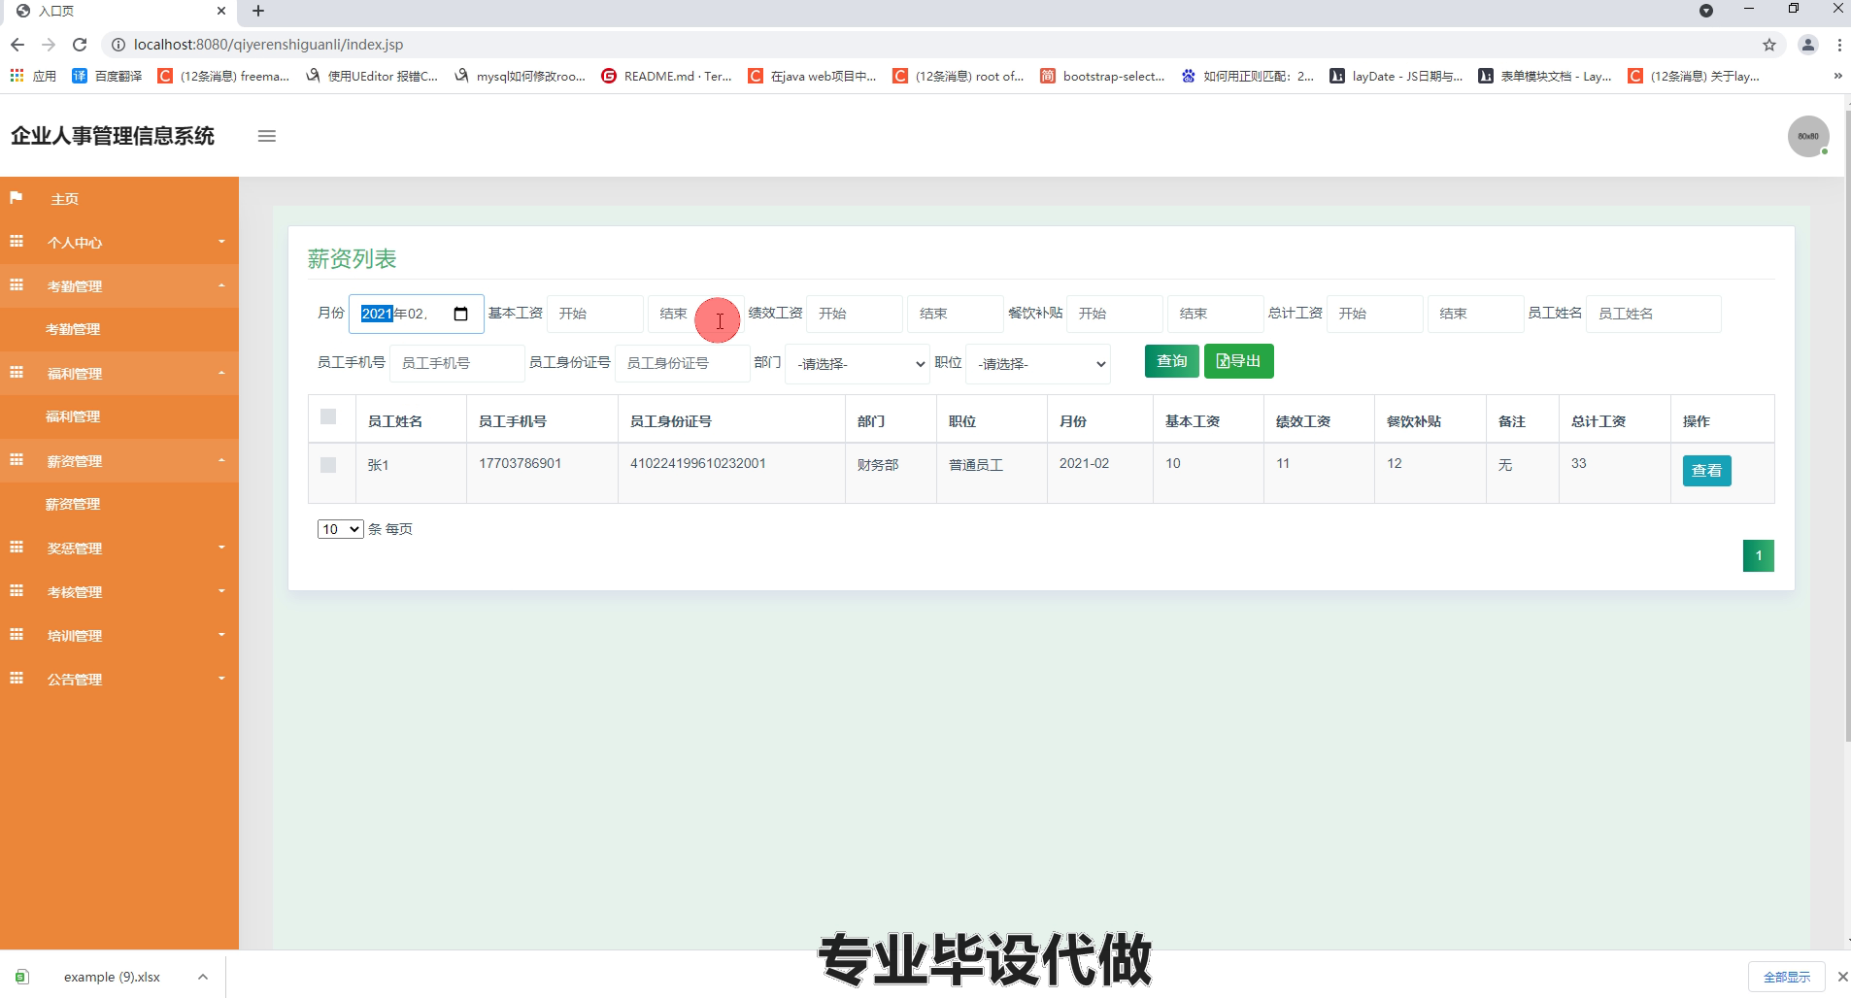Click 全部显示 in downloads bar
The height and width of the screenshot is (998, 1851).
(x=1787, y=977)
